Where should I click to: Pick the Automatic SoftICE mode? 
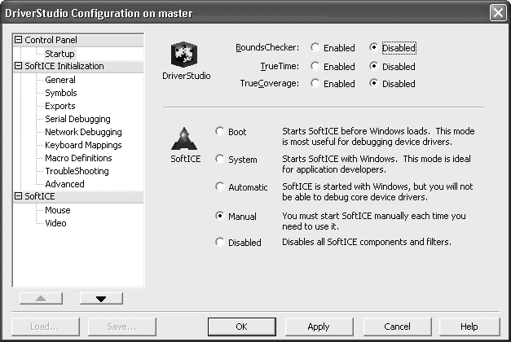[x=219, y=187]
